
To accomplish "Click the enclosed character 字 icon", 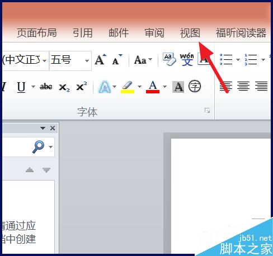I will [195, 86].
